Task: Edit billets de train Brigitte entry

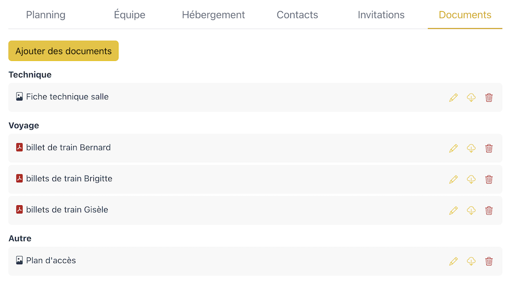Action: click(453, 179)
